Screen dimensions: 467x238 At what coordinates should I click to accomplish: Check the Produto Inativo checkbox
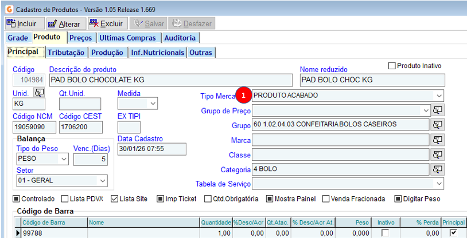[x=392, y=66]
